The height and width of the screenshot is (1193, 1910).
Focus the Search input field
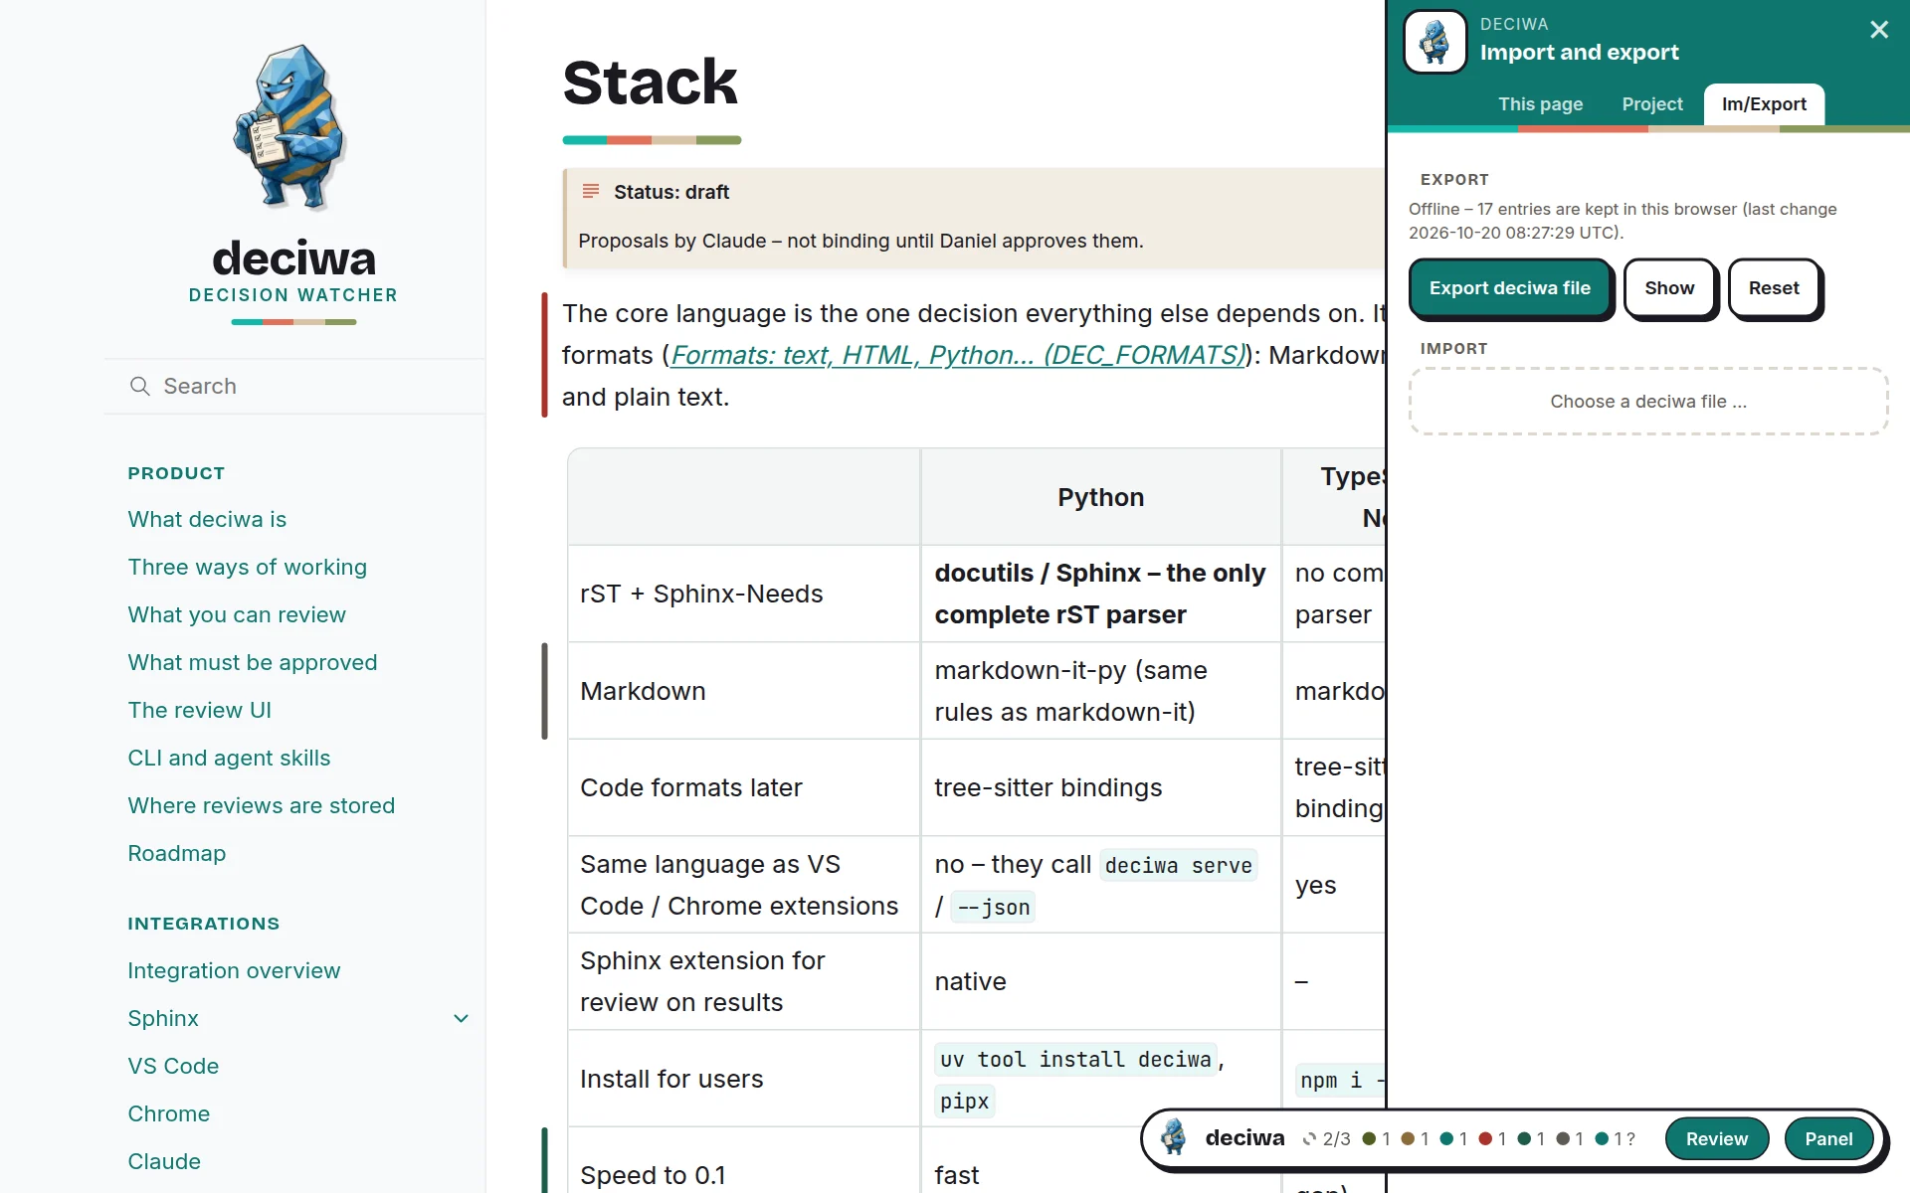[294, 386]
